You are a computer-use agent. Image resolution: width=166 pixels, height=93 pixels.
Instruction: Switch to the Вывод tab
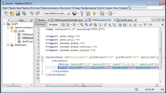coord(42,20)
